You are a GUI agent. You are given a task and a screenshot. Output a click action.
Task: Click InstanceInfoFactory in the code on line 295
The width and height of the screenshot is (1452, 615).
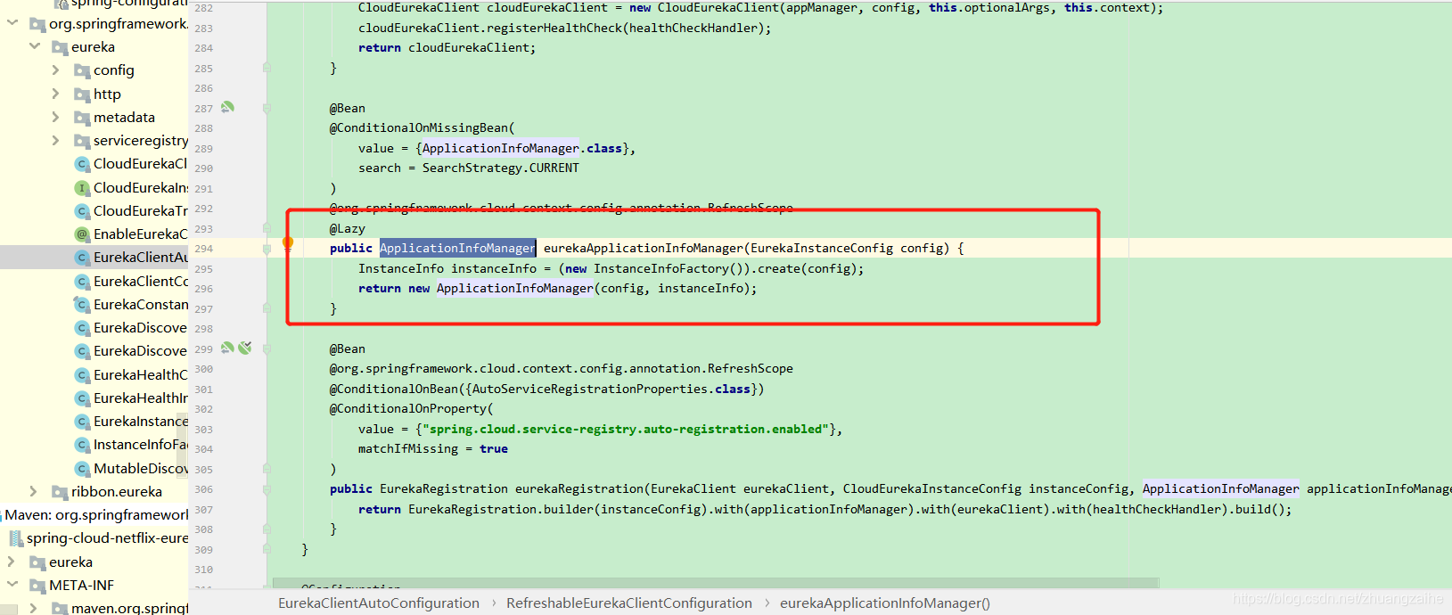[661, 268]
